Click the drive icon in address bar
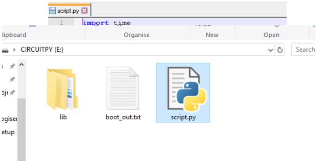 point(4,50)
